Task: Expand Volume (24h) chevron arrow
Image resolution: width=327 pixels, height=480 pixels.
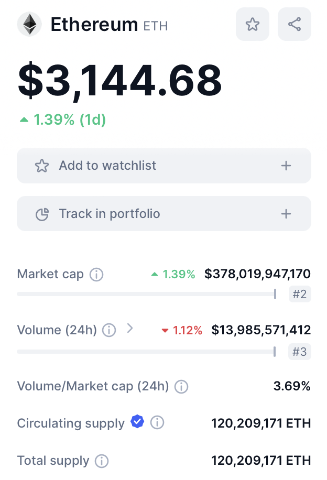Action: (x=130, y=329)
